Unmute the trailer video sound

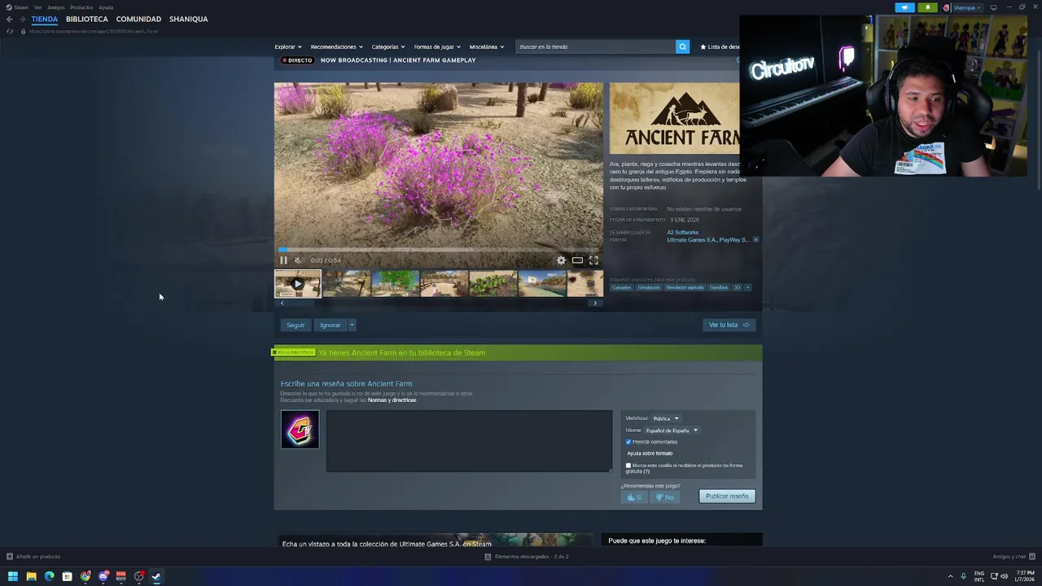click(x=298, y=260)
